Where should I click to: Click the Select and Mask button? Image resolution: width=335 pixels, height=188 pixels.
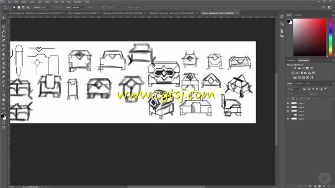pyautogui.click(x=132, y=7)
